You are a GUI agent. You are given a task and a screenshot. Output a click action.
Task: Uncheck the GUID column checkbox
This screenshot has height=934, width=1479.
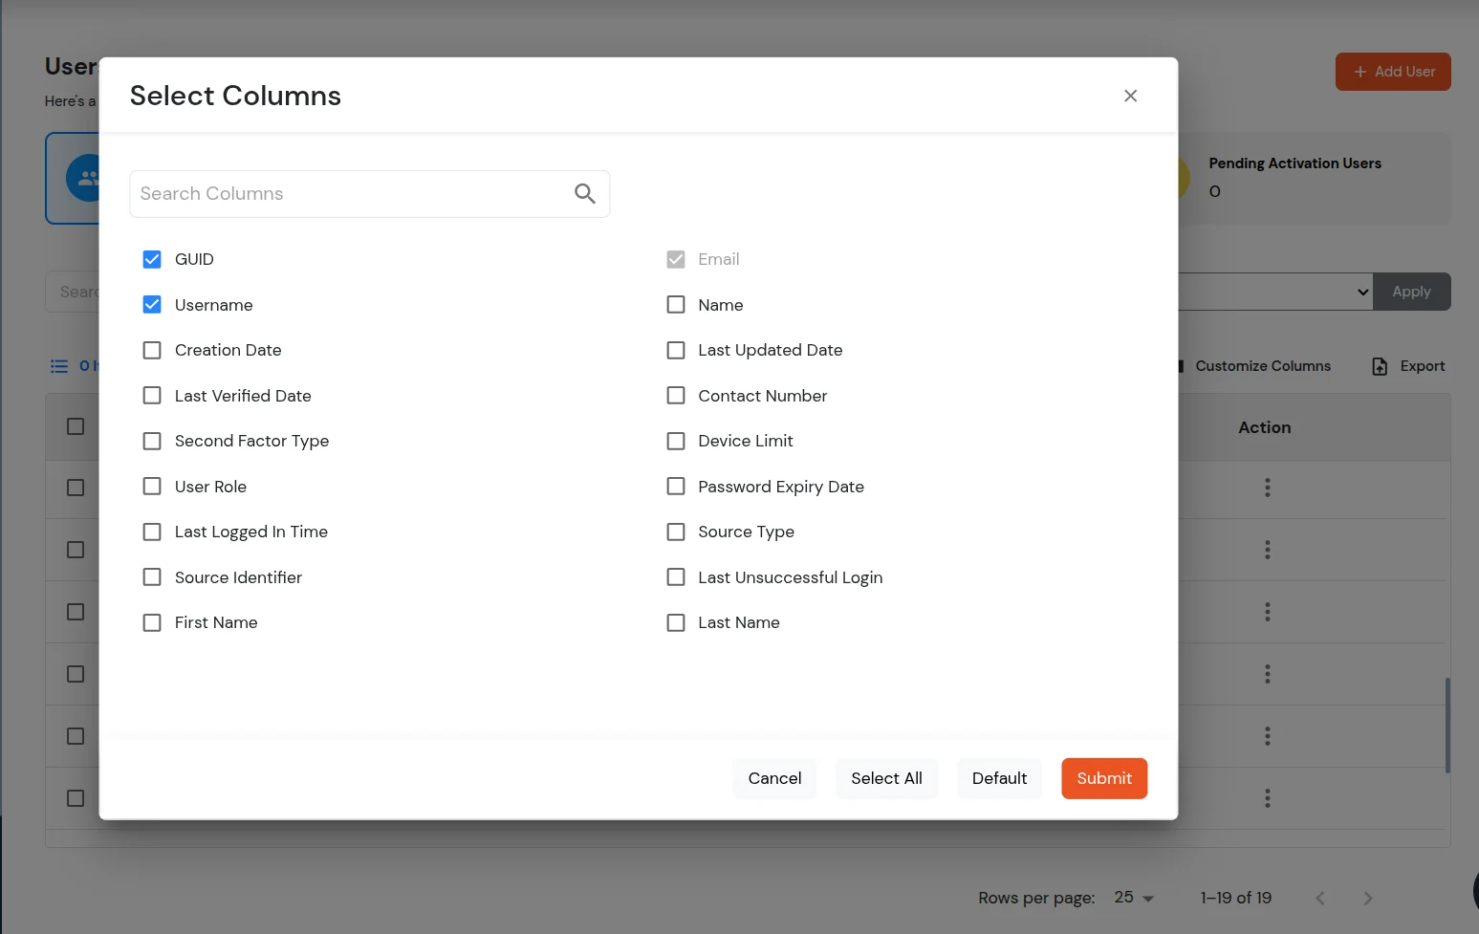click(151, 259)
